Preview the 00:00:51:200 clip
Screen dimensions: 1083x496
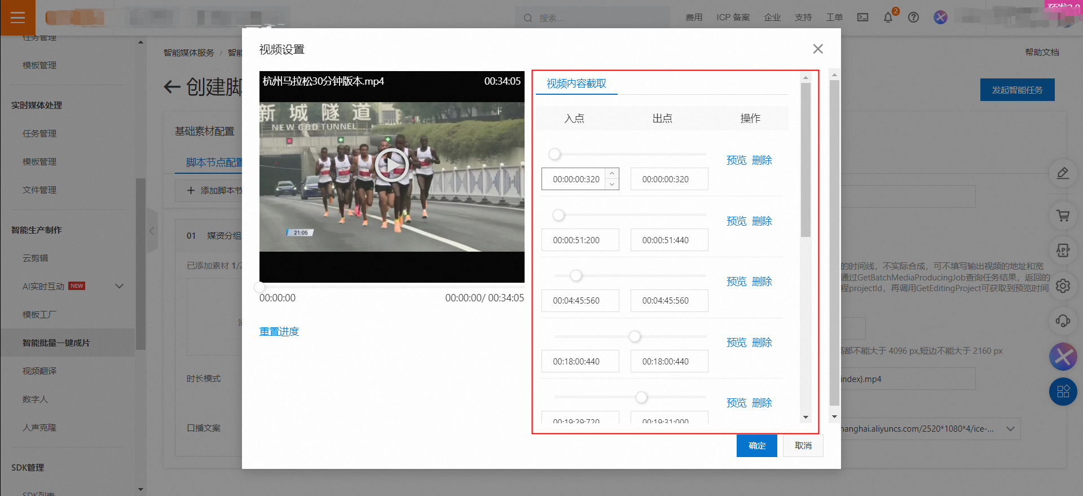click(736, 221)
